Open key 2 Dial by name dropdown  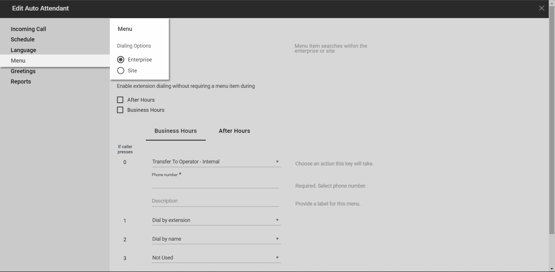[216, 239]
